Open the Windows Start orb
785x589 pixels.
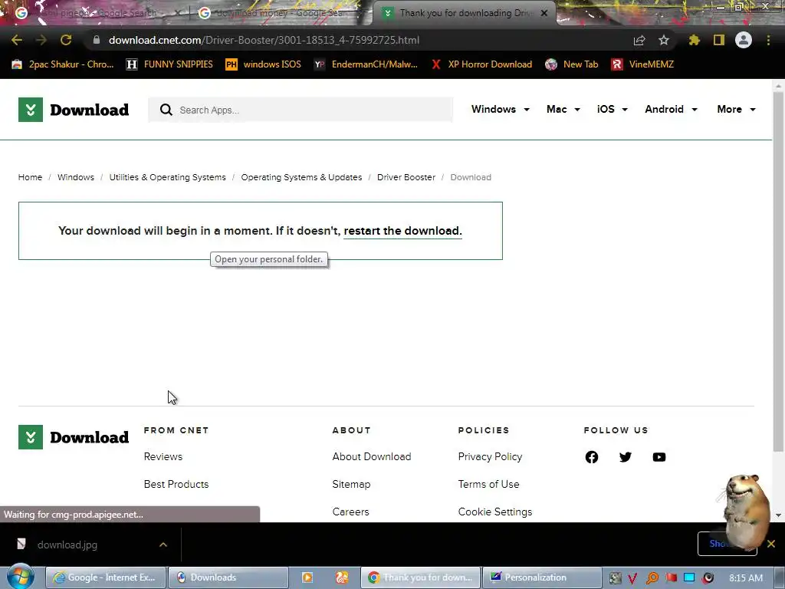point(20,577)
